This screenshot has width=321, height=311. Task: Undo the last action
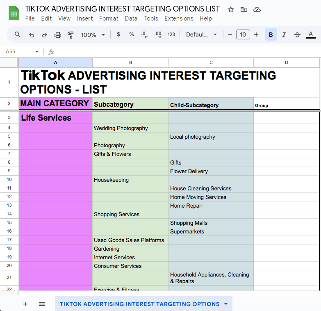(31, 35)
